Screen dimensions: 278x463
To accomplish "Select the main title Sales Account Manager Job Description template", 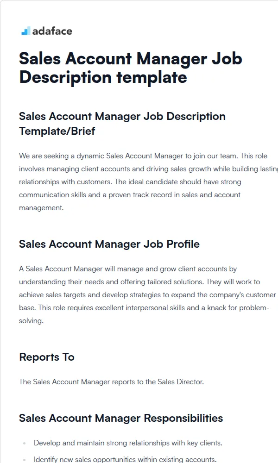I will point(131,68).
